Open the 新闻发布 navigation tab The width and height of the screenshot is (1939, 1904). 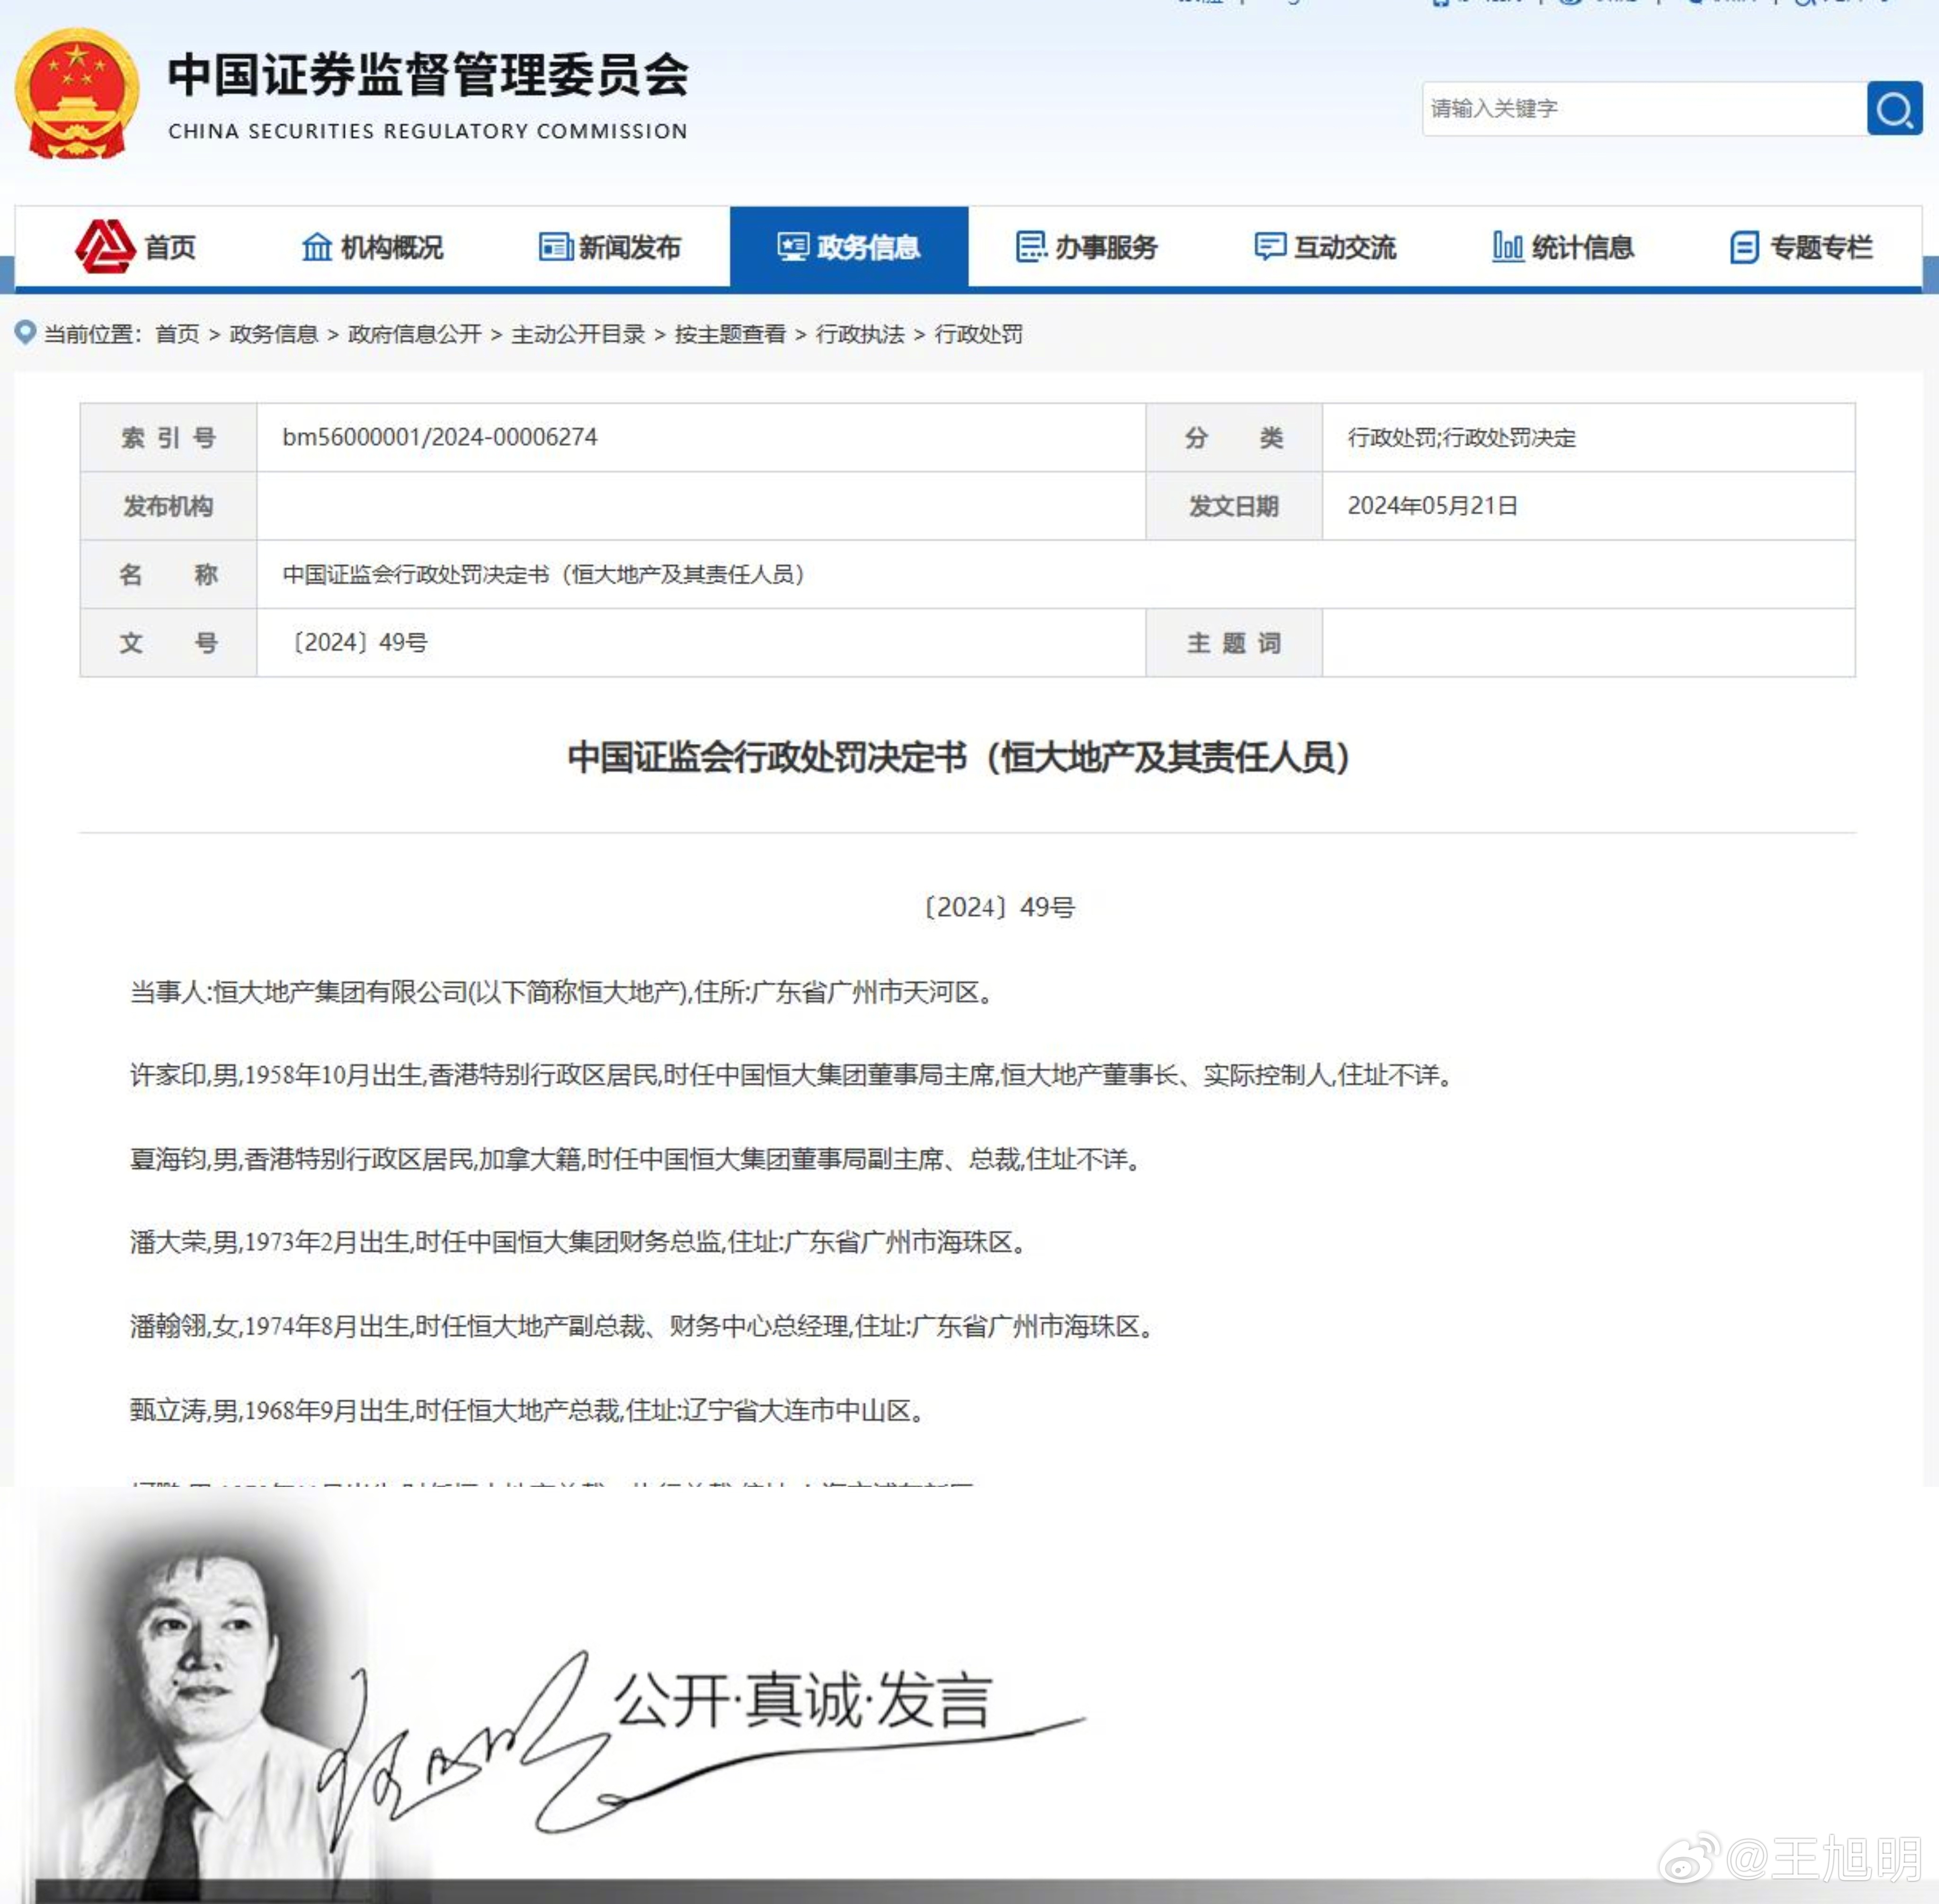click(x=611, y=246)
